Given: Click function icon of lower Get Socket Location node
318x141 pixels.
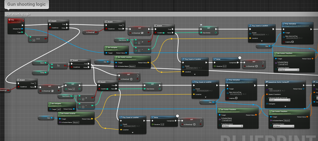Looking at the screenshot, I should coord(60,113).
